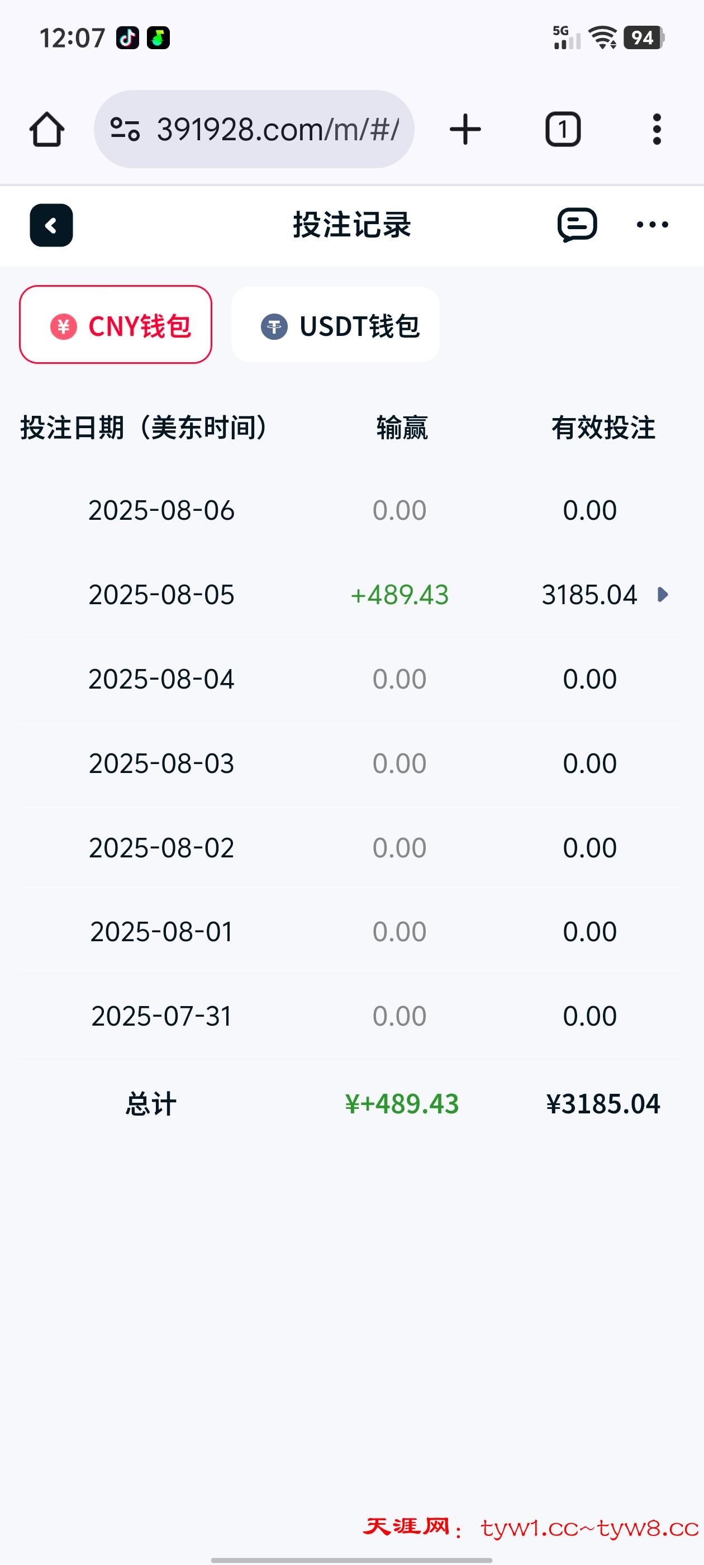Image resolution: width=704 pixels, height=1565 pixels.
Task: Go back using the black arrow button
Action: 51,225
